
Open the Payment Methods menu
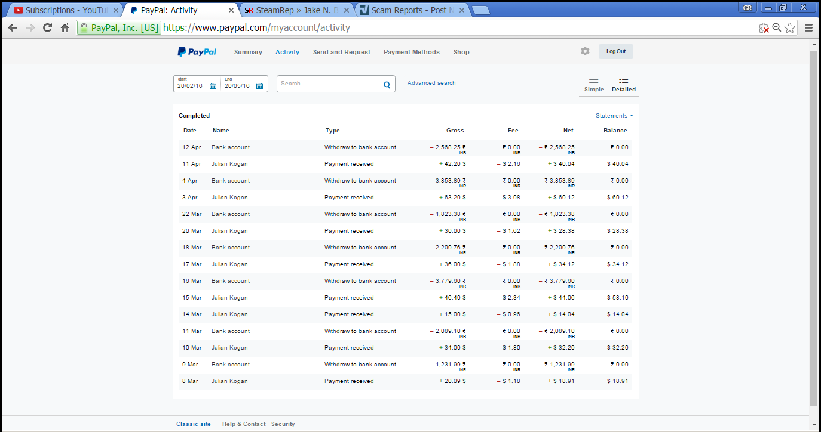[411, 52]
